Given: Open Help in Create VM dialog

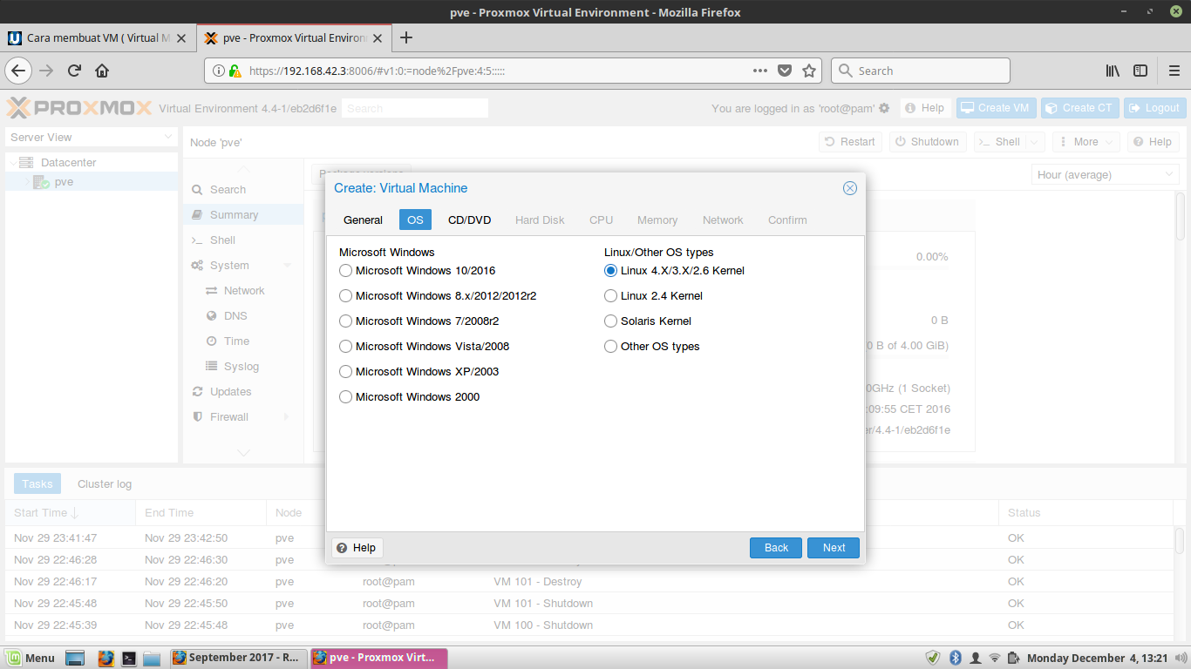Looking at the screenshot, I should [x=357, y=548].
